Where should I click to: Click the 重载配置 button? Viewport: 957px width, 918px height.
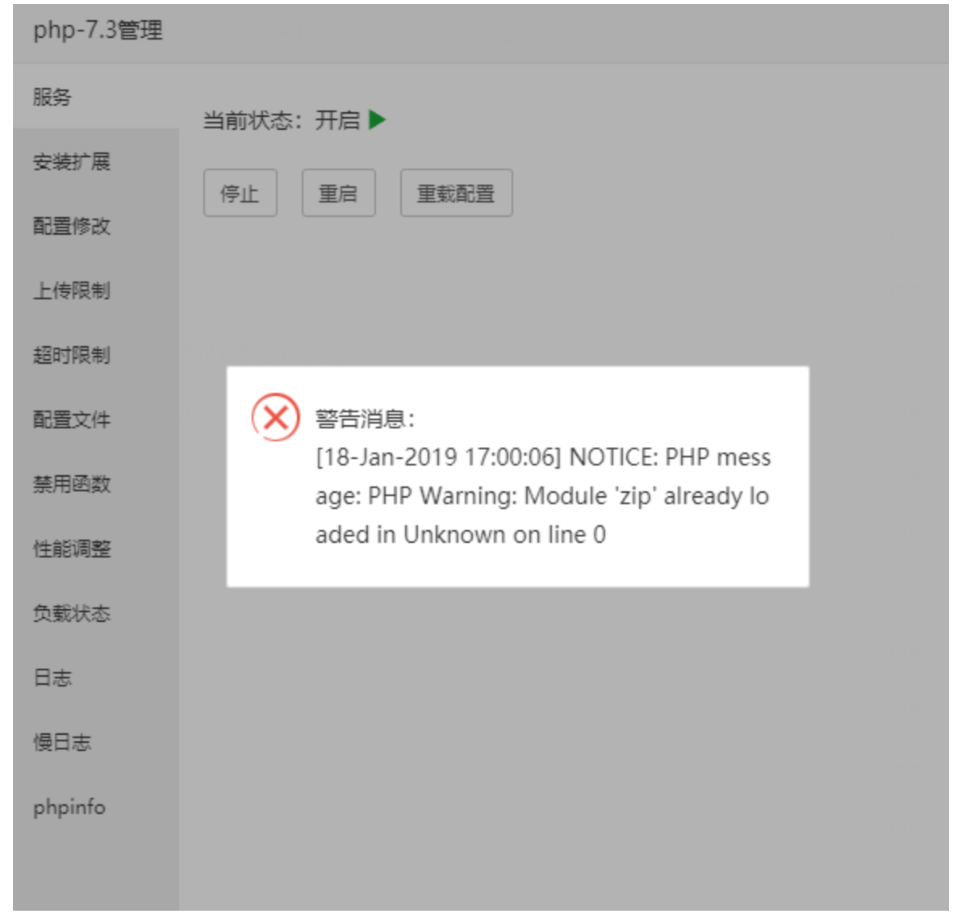(x=456, y=194)
